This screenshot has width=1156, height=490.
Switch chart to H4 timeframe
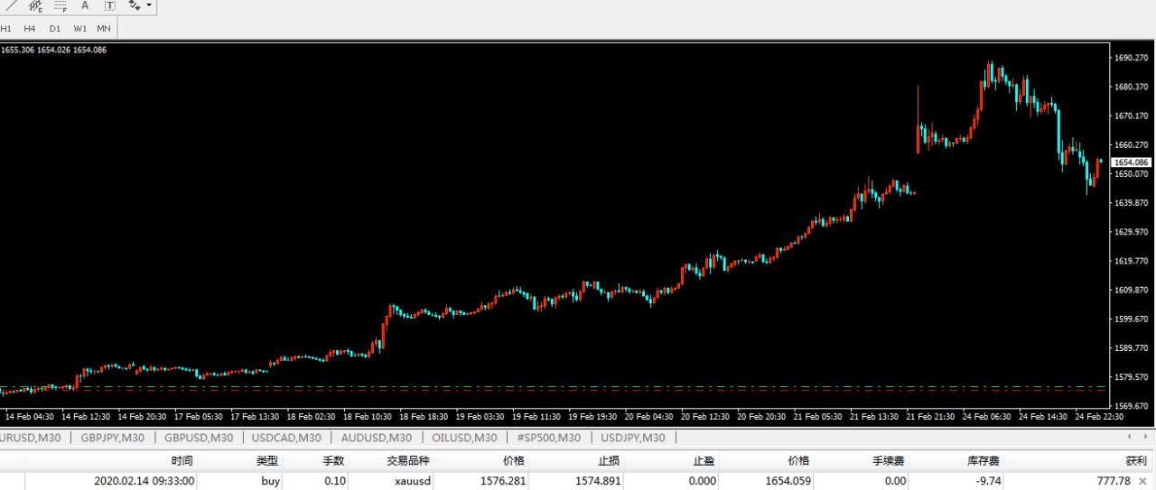pyautogui.click(x=30, y=28)
